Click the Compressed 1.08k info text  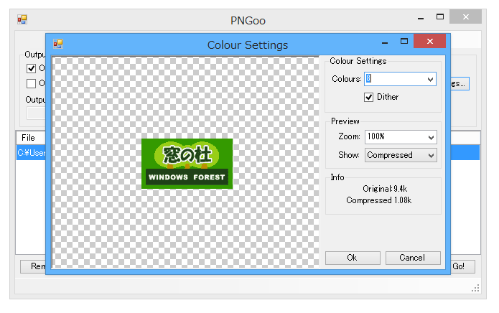click(378, 200)
